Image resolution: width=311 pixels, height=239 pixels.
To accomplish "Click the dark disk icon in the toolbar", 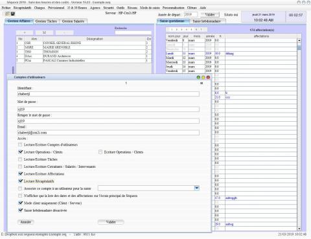I will (13, 14).
